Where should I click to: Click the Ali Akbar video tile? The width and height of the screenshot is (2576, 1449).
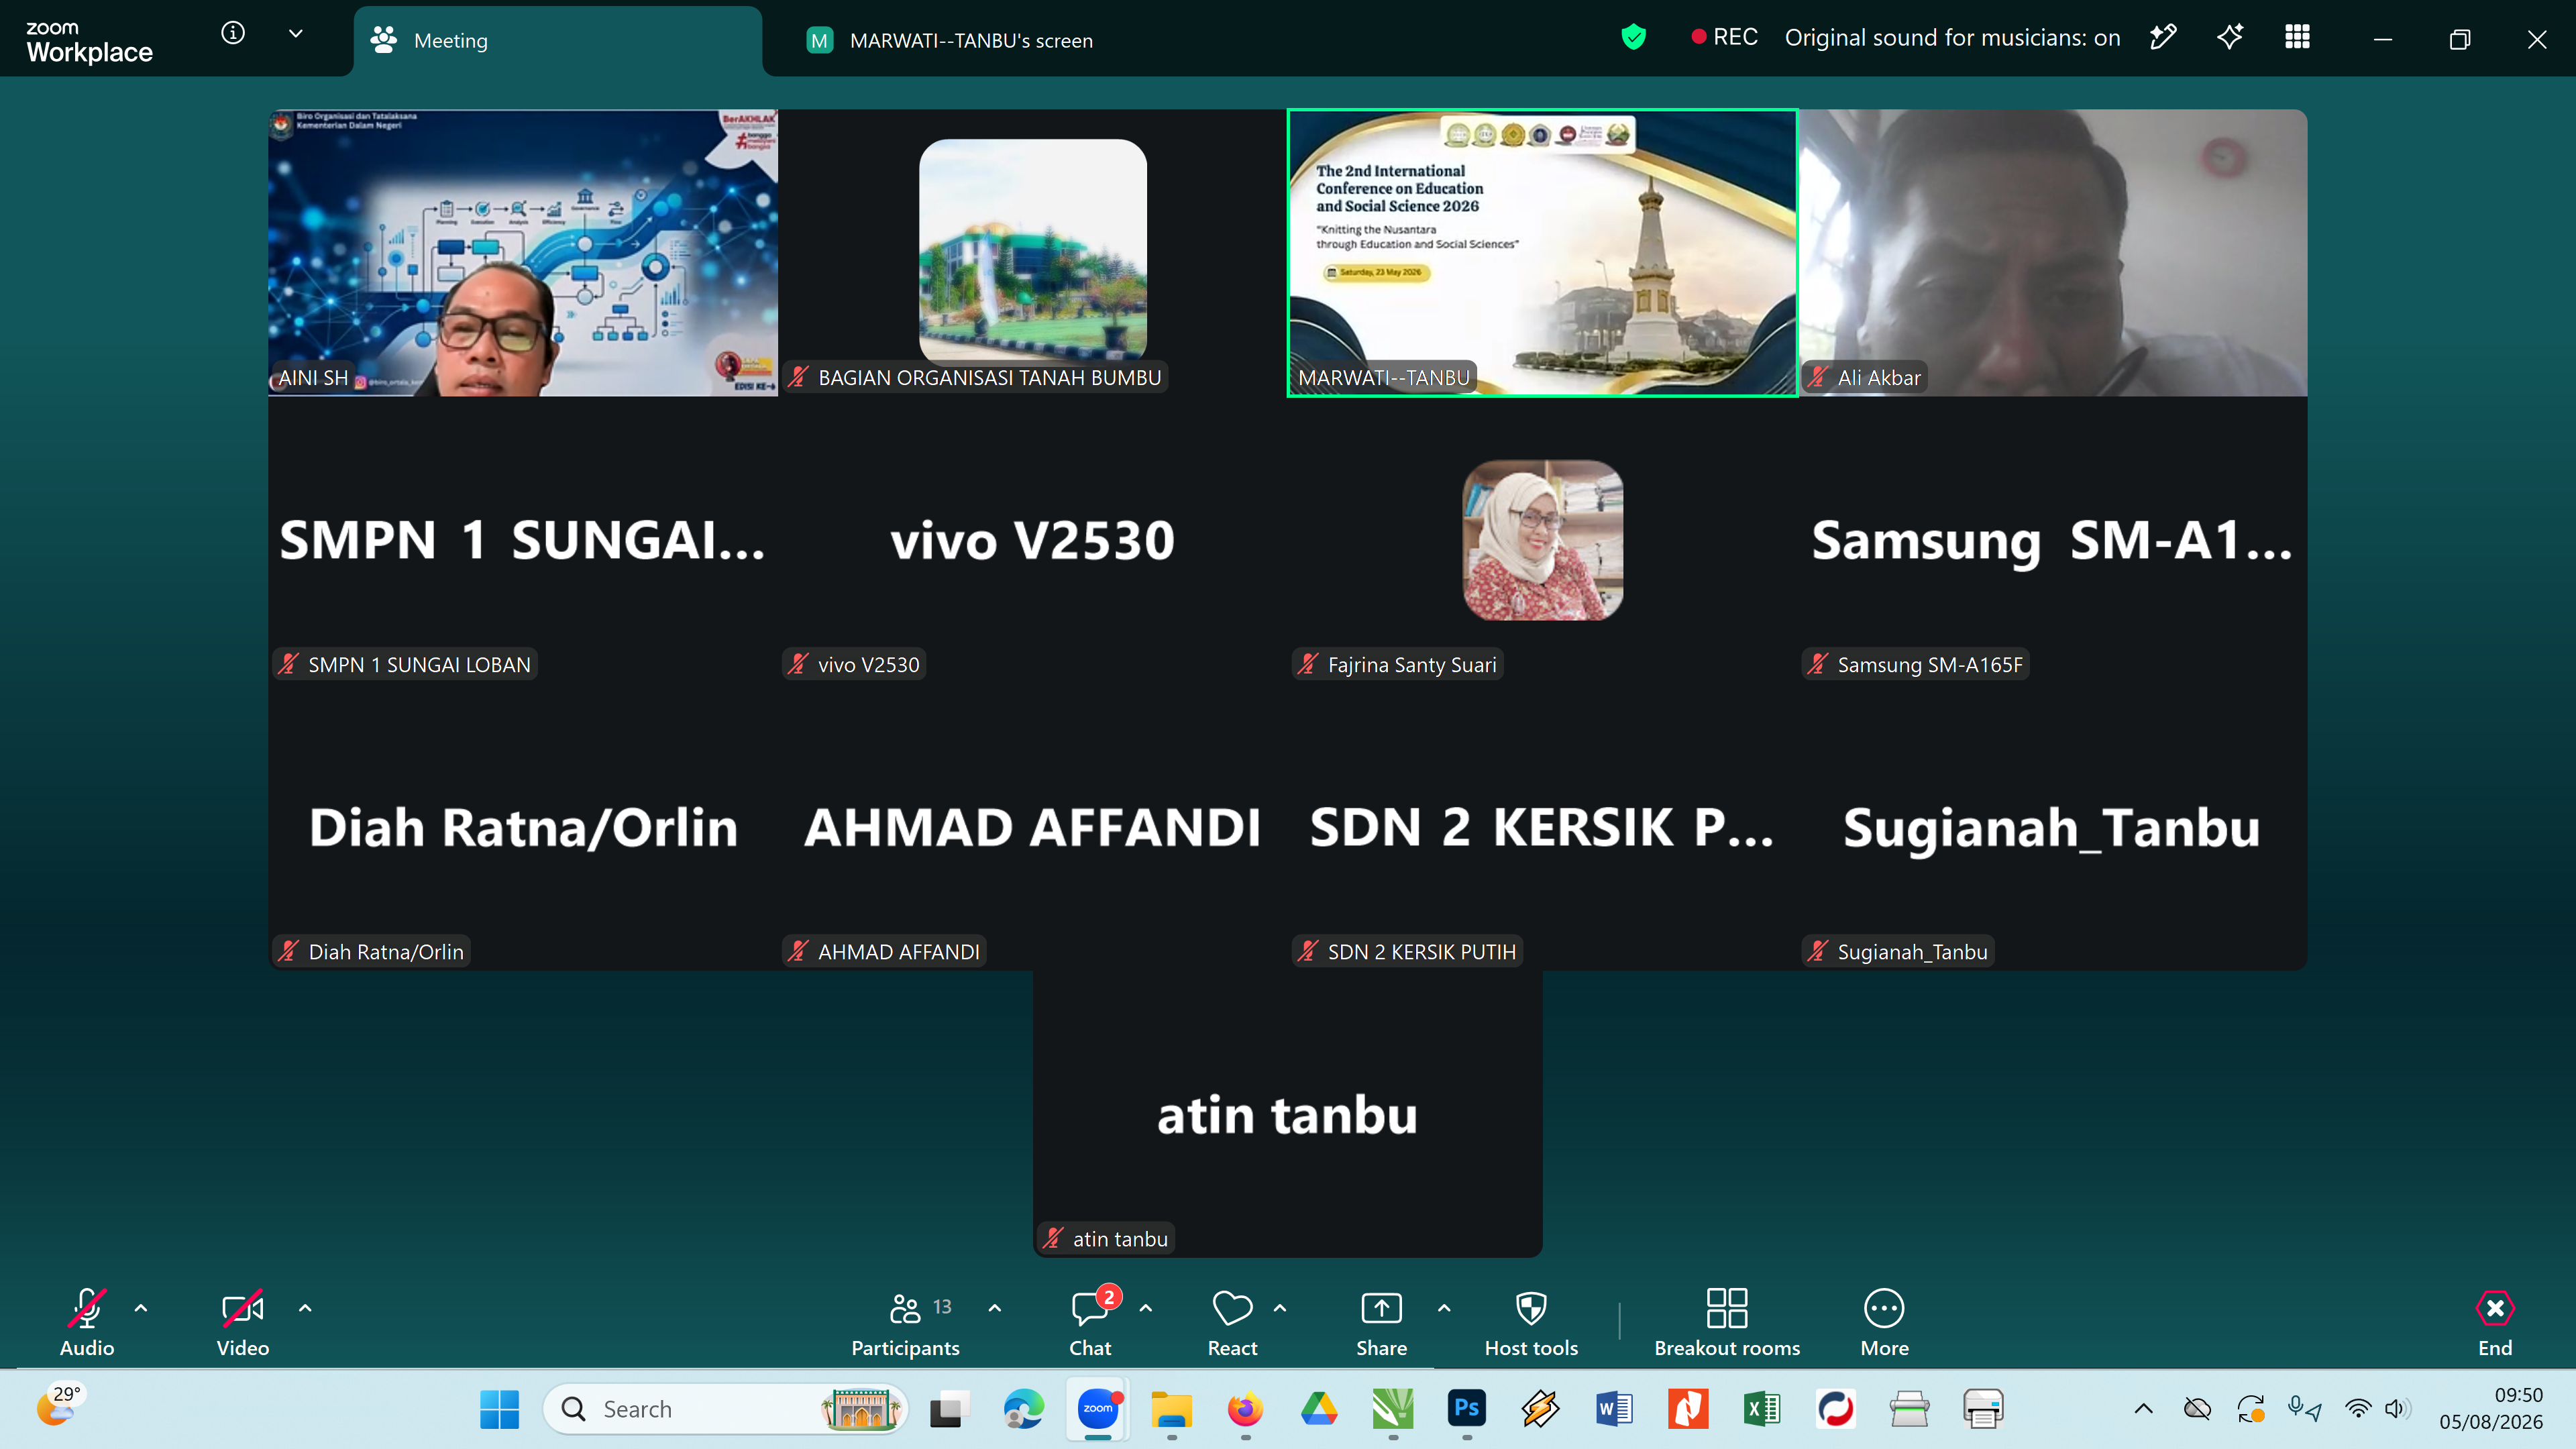pyautogui.click(x=2053, y=253)
